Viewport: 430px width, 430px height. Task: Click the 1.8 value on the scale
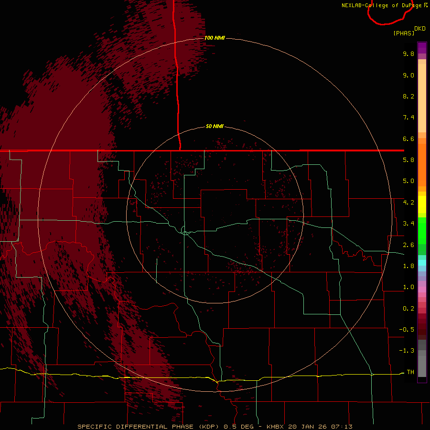(408, 266)
